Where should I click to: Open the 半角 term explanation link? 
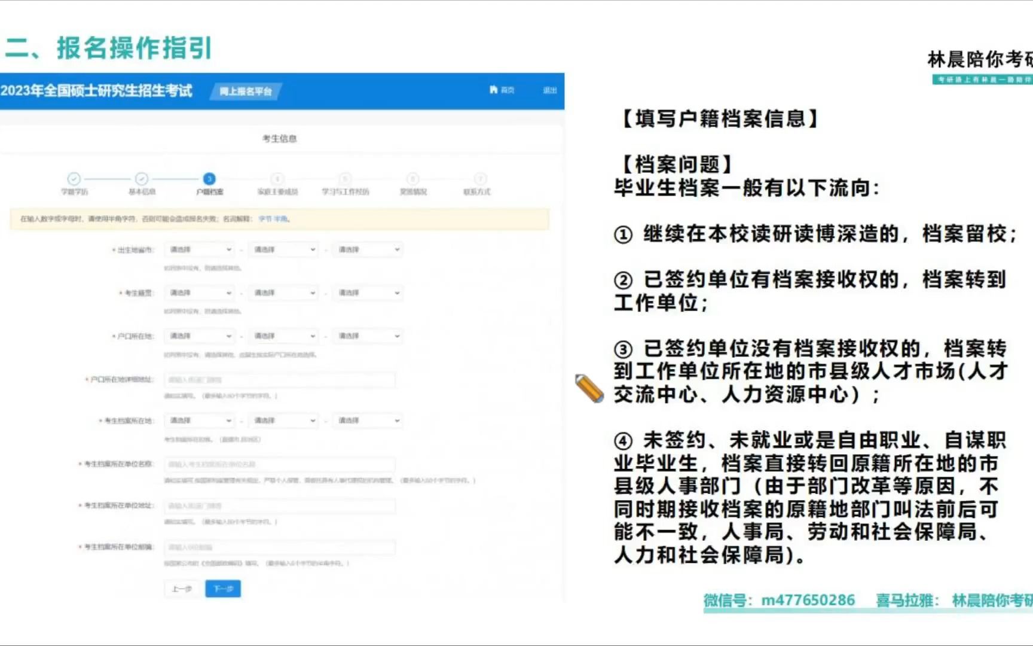[280, 219]
